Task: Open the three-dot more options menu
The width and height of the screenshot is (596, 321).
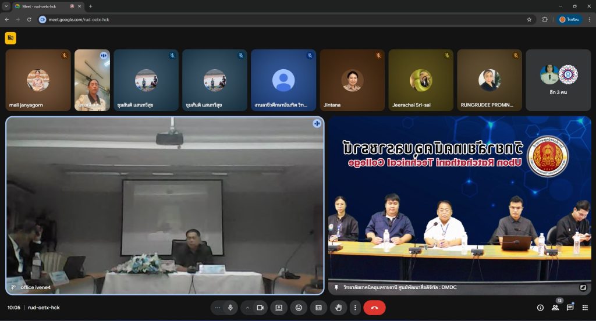Action: coord(355,308)
